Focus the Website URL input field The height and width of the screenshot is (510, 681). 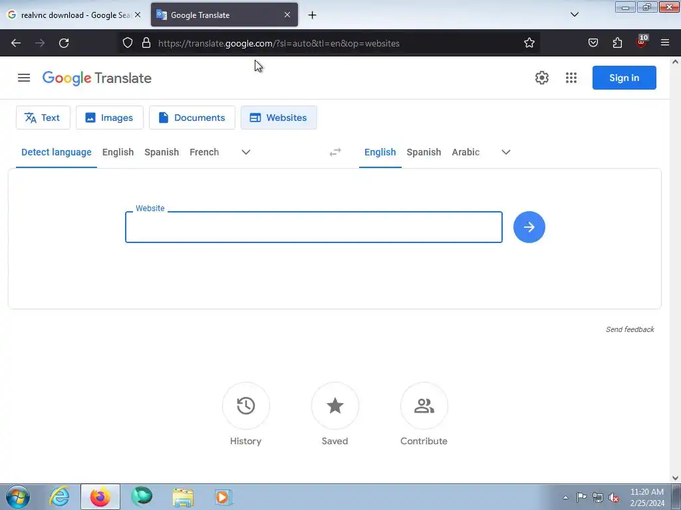(314, 227)
